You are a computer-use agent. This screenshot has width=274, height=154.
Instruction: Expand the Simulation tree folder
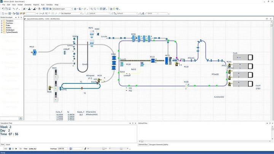(2, 21)
